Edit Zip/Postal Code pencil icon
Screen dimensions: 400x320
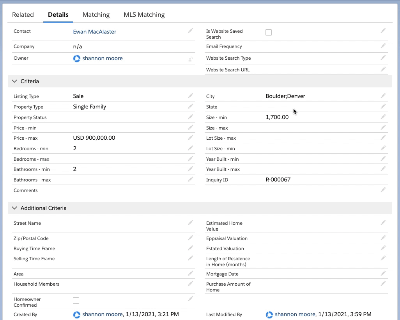(x=191, y=238)
